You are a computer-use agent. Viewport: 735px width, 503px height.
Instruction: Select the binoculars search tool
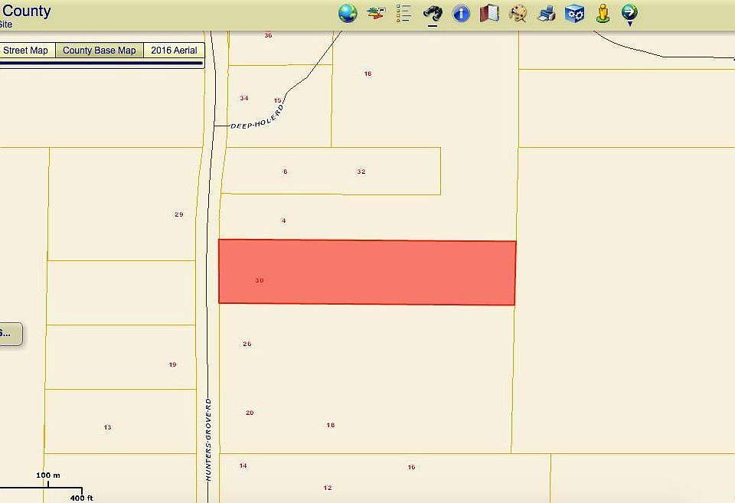433,13
